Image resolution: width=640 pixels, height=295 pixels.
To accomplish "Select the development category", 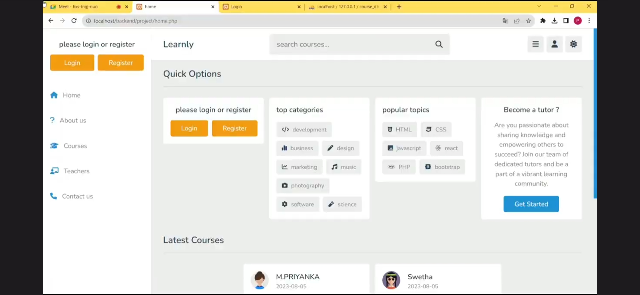I will pos(304,129).
